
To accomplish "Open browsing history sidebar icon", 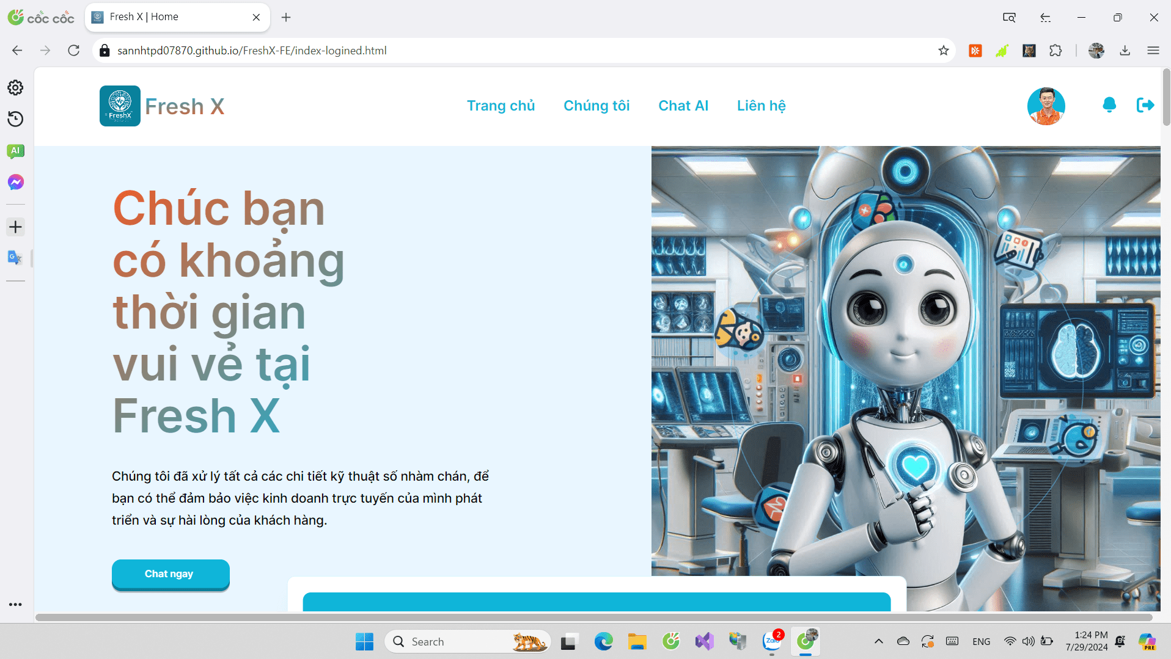I will coord(15,119).
